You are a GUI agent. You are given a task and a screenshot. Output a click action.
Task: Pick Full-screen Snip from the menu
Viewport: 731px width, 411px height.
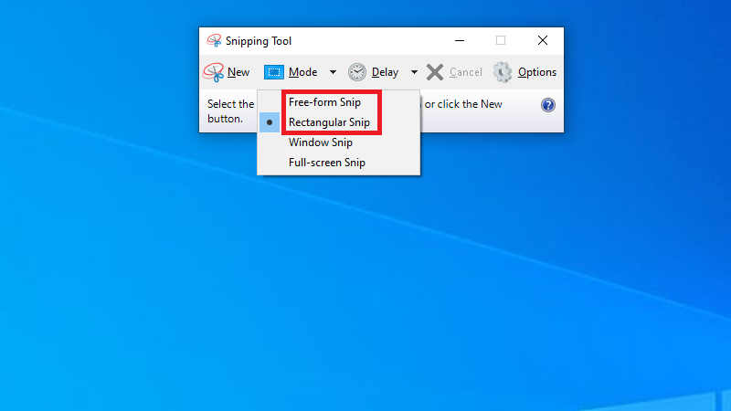[326, 163]
